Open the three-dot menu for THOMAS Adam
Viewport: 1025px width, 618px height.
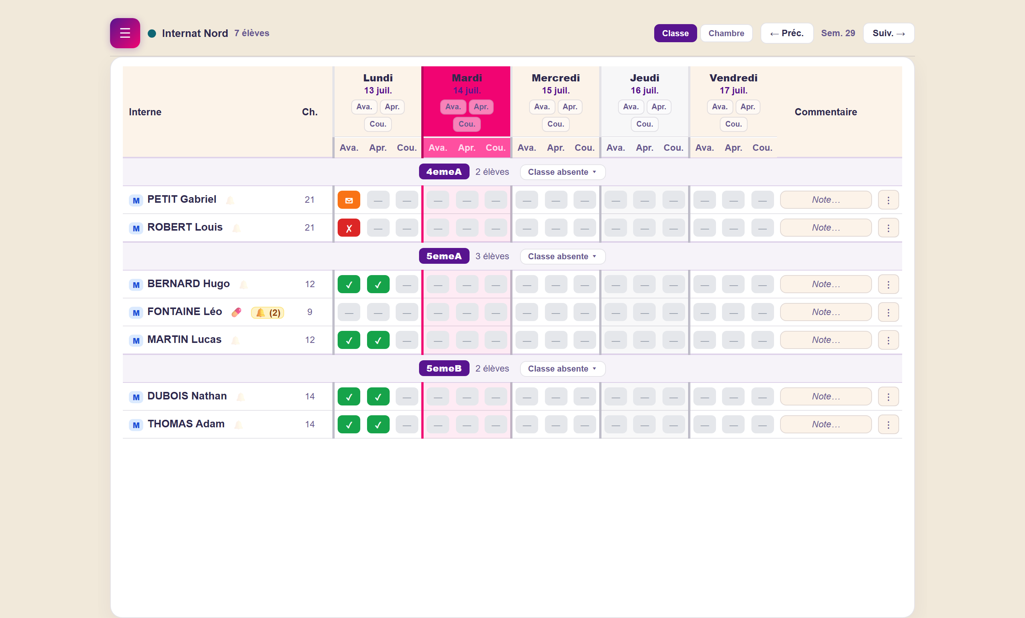coord(888,425)
